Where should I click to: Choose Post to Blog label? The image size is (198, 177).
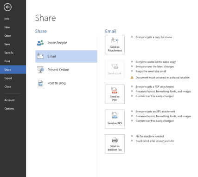tap(57, 83)
